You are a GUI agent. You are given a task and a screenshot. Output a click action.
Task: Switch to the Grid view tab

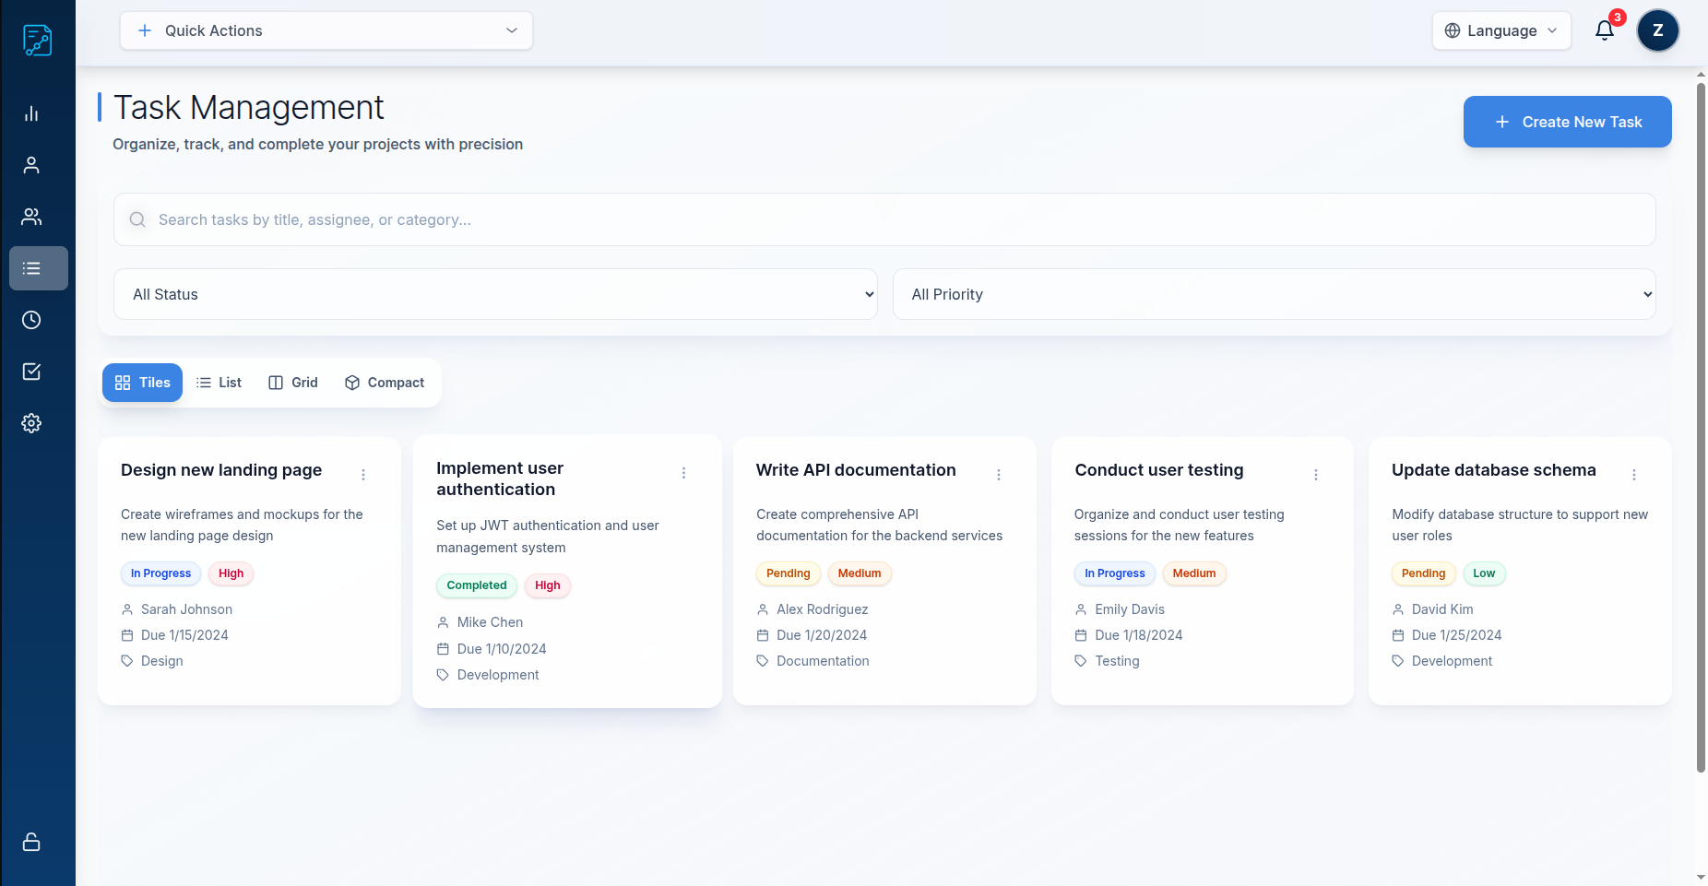(x=293, y=383)
